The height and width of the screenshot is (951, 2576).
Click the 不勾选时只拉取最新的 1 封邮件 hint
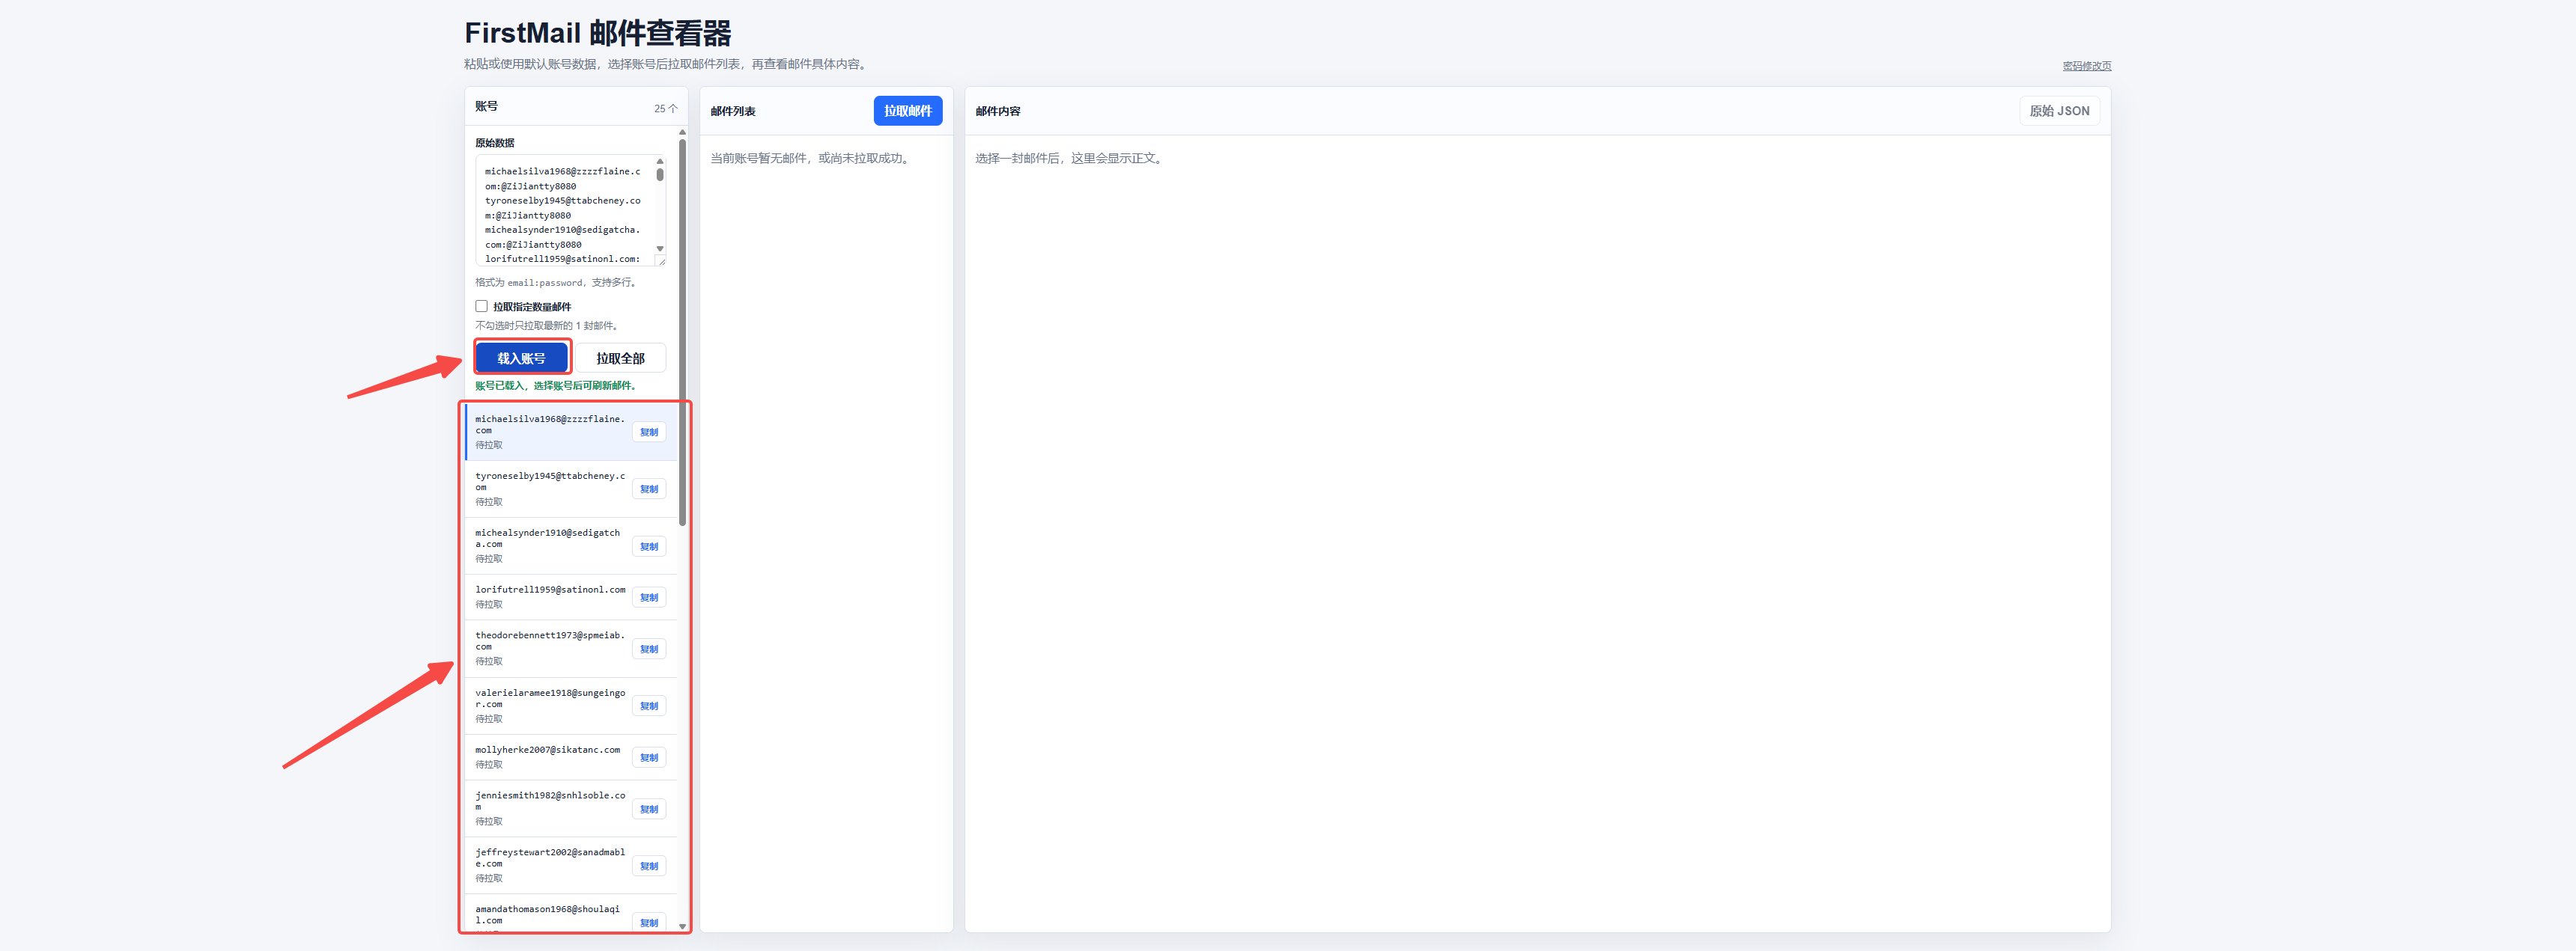point(548,325)
